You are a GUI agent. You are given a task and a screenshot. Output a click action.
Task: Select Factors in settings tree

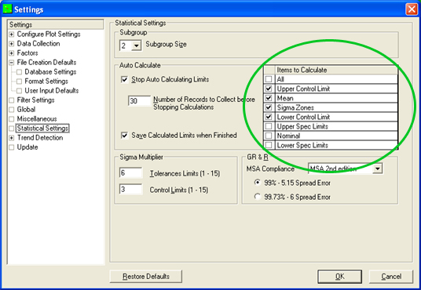coord(27,53)
